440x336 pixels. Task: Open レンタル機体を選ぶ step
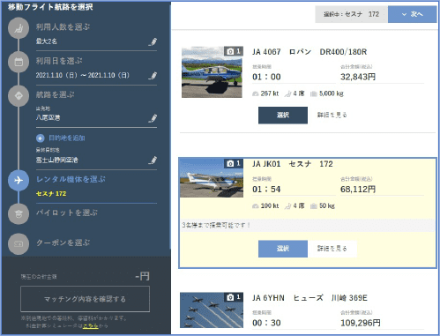71,179
